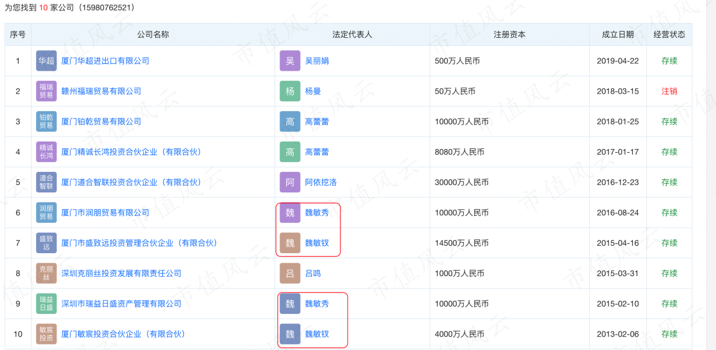Click the 魏 avatar in row 6
The height and width of the screenshot is (350, 716).
pyautogui.click(x=290, y=212)
